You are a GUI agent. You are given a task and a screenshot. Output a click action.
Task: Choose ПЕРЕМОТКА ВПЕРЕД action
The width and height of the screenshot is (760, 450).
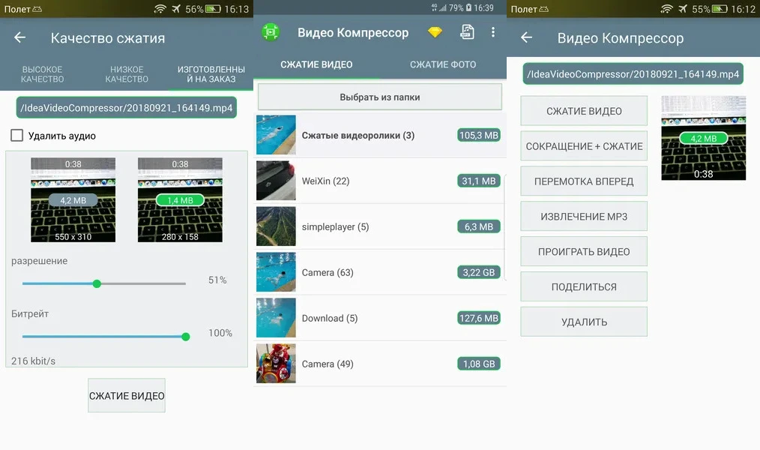click(584, 181)
